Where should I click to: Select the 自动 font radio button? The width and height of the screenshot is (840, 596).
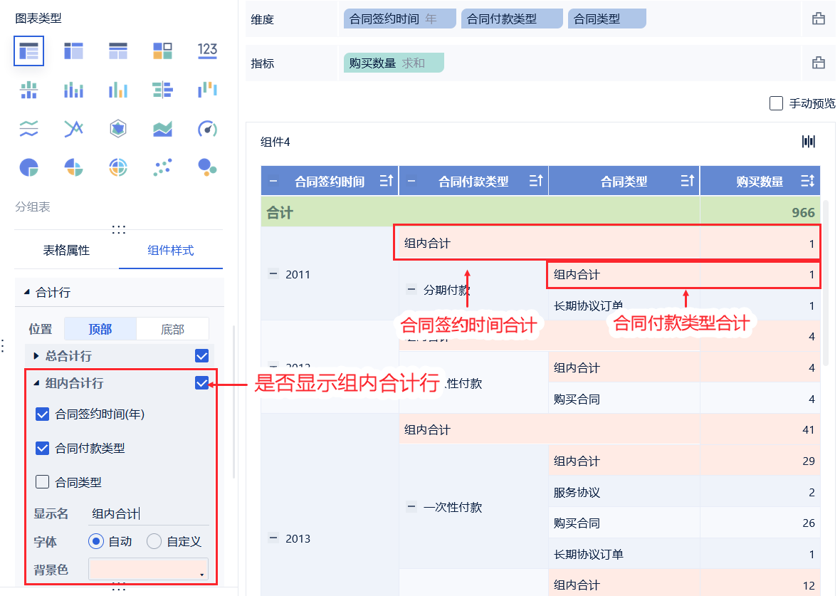click(x=96, y=541)
